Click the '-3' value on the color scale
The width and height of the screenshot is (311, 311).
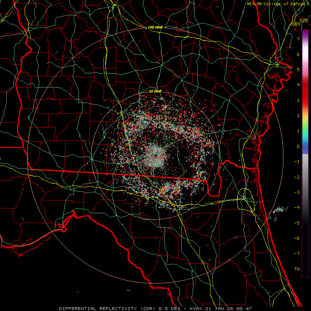click(x=297, y=192)
